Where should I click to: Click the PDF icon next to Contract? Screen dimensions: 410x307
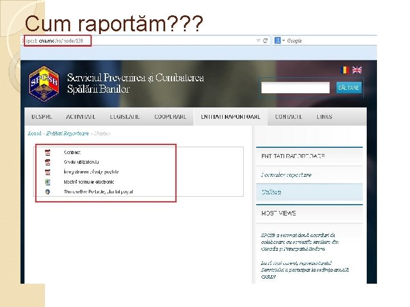[48, 152]
